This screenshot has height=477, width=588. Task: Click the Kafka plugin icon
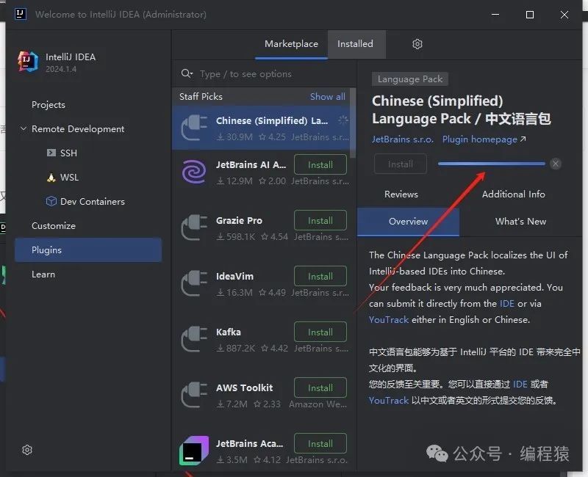pos(194,339)
